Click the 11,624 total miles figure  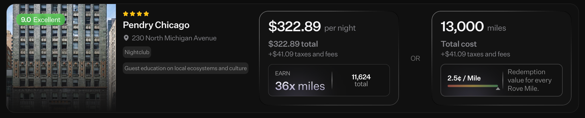point(361,80)
